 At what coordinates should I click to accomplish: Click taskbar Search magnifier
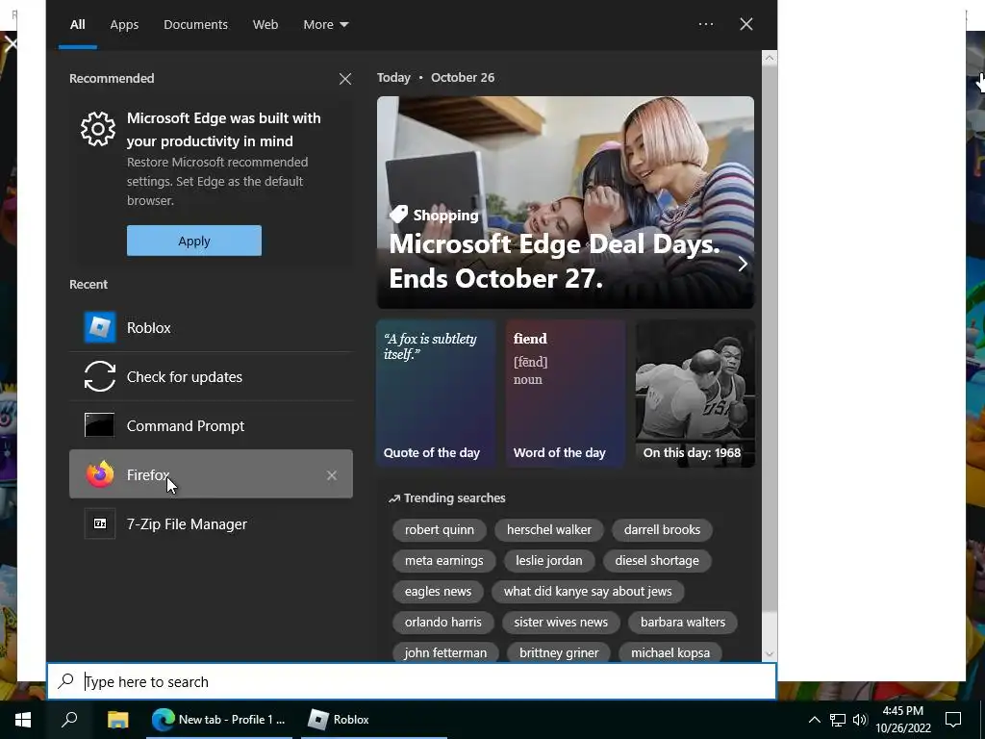[69, 720]
